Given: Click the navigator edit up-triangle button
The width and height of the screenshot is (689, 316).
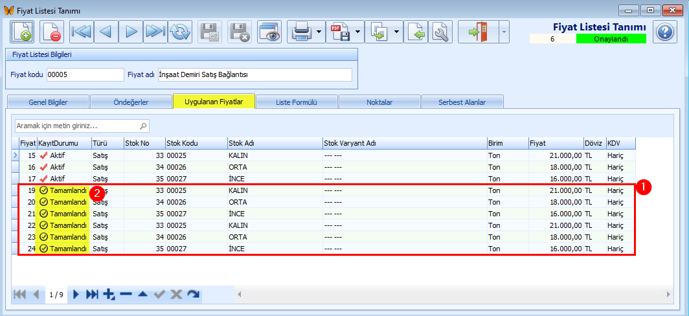Looking at the screenshot, I should pyautogui.click(x=142, y=295).
